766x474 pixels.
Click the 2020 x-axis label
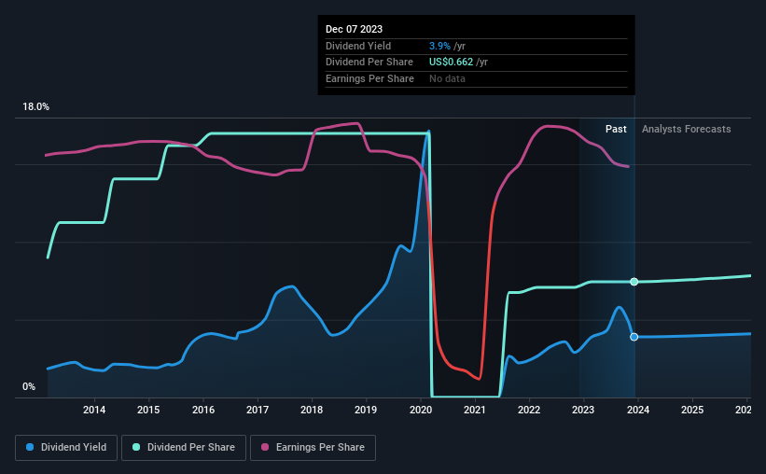[421, 410]
